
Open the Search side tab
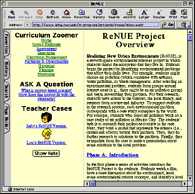click(x=7, y=91)
